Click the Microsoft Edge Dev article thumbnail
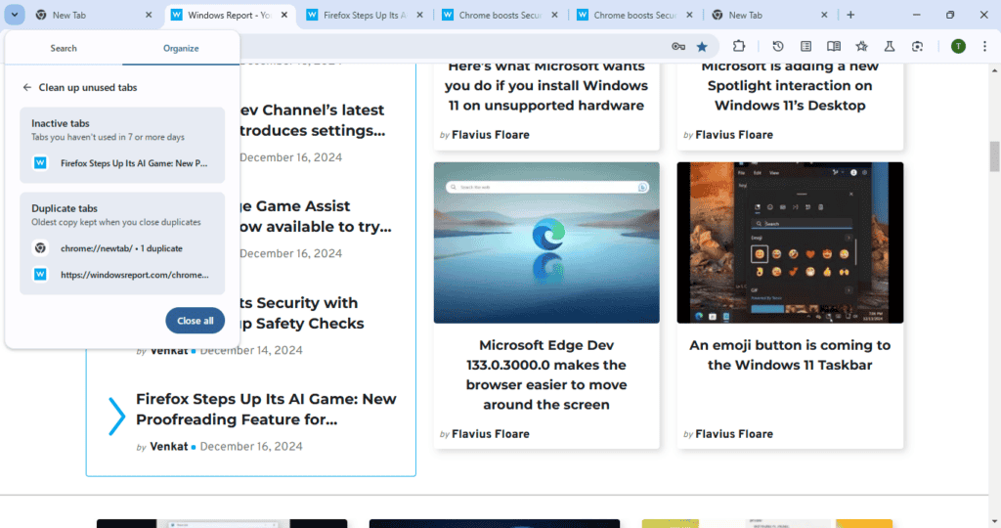Image resolution: width=1001 pixels, height=528 pixels. click(x=546, y=242)
